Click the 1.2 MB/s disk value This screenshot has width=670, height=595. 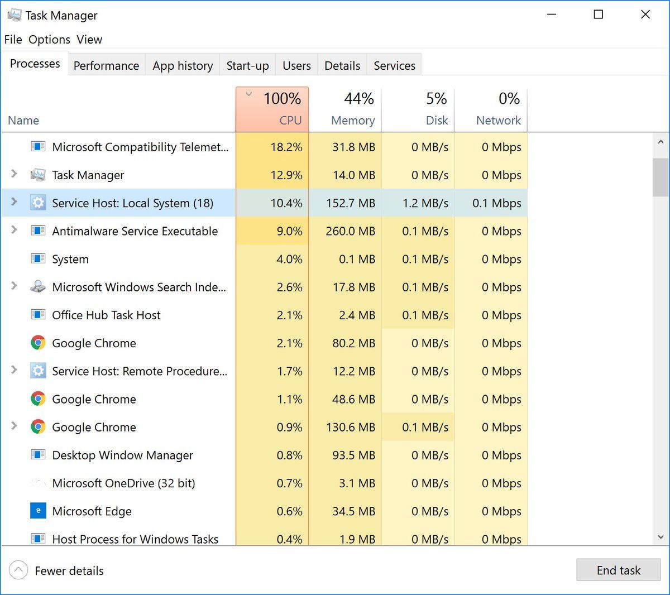pos(425,203)
